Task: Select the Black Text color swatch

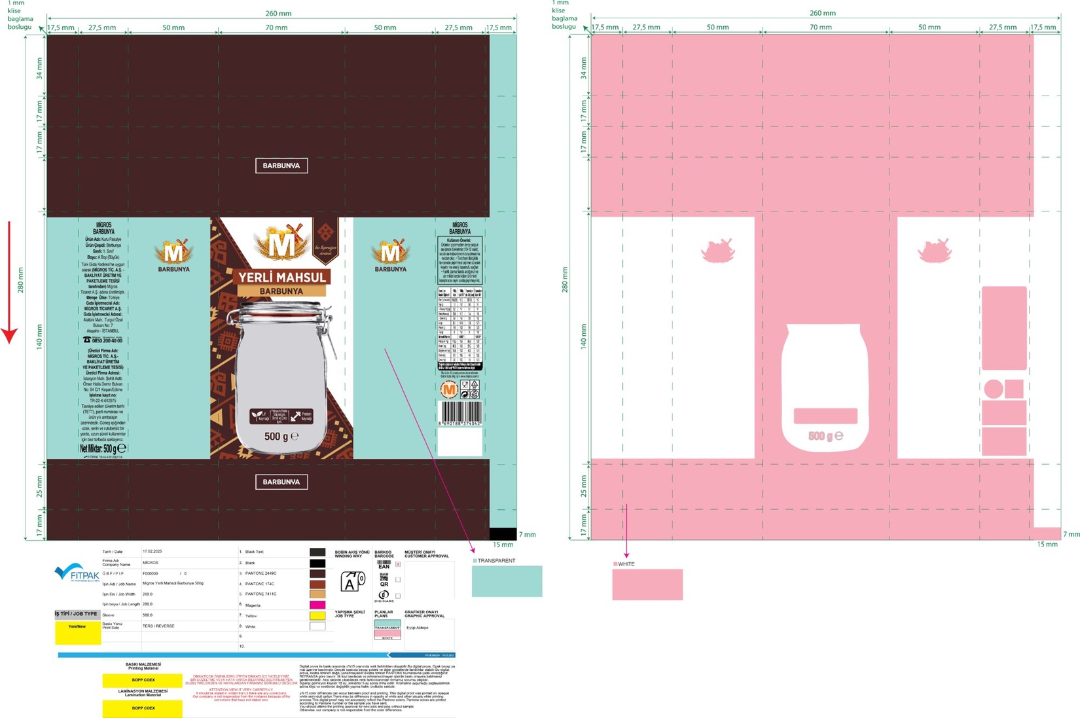Action: pos(317,552)
